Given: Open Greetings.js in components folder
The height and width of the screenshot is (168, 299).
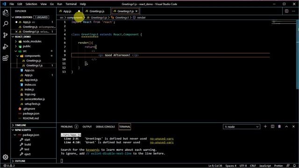Looking at the screenshot, I should (x=34, y=61).
